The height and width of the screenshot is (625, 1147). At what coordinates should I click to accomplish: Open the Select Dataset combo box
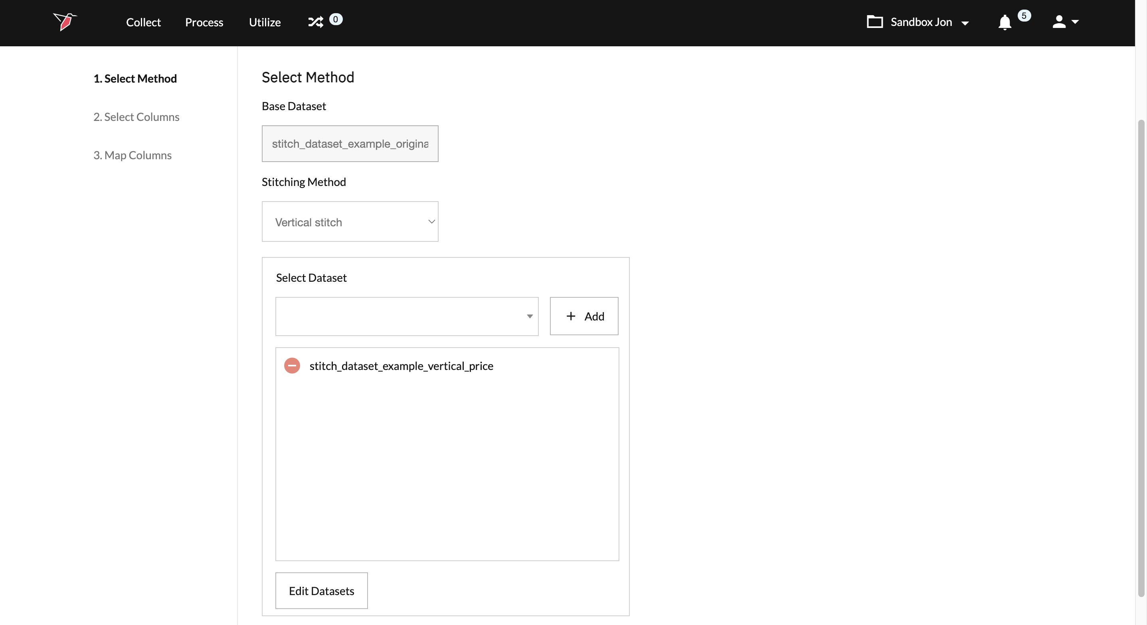point(407,316)
